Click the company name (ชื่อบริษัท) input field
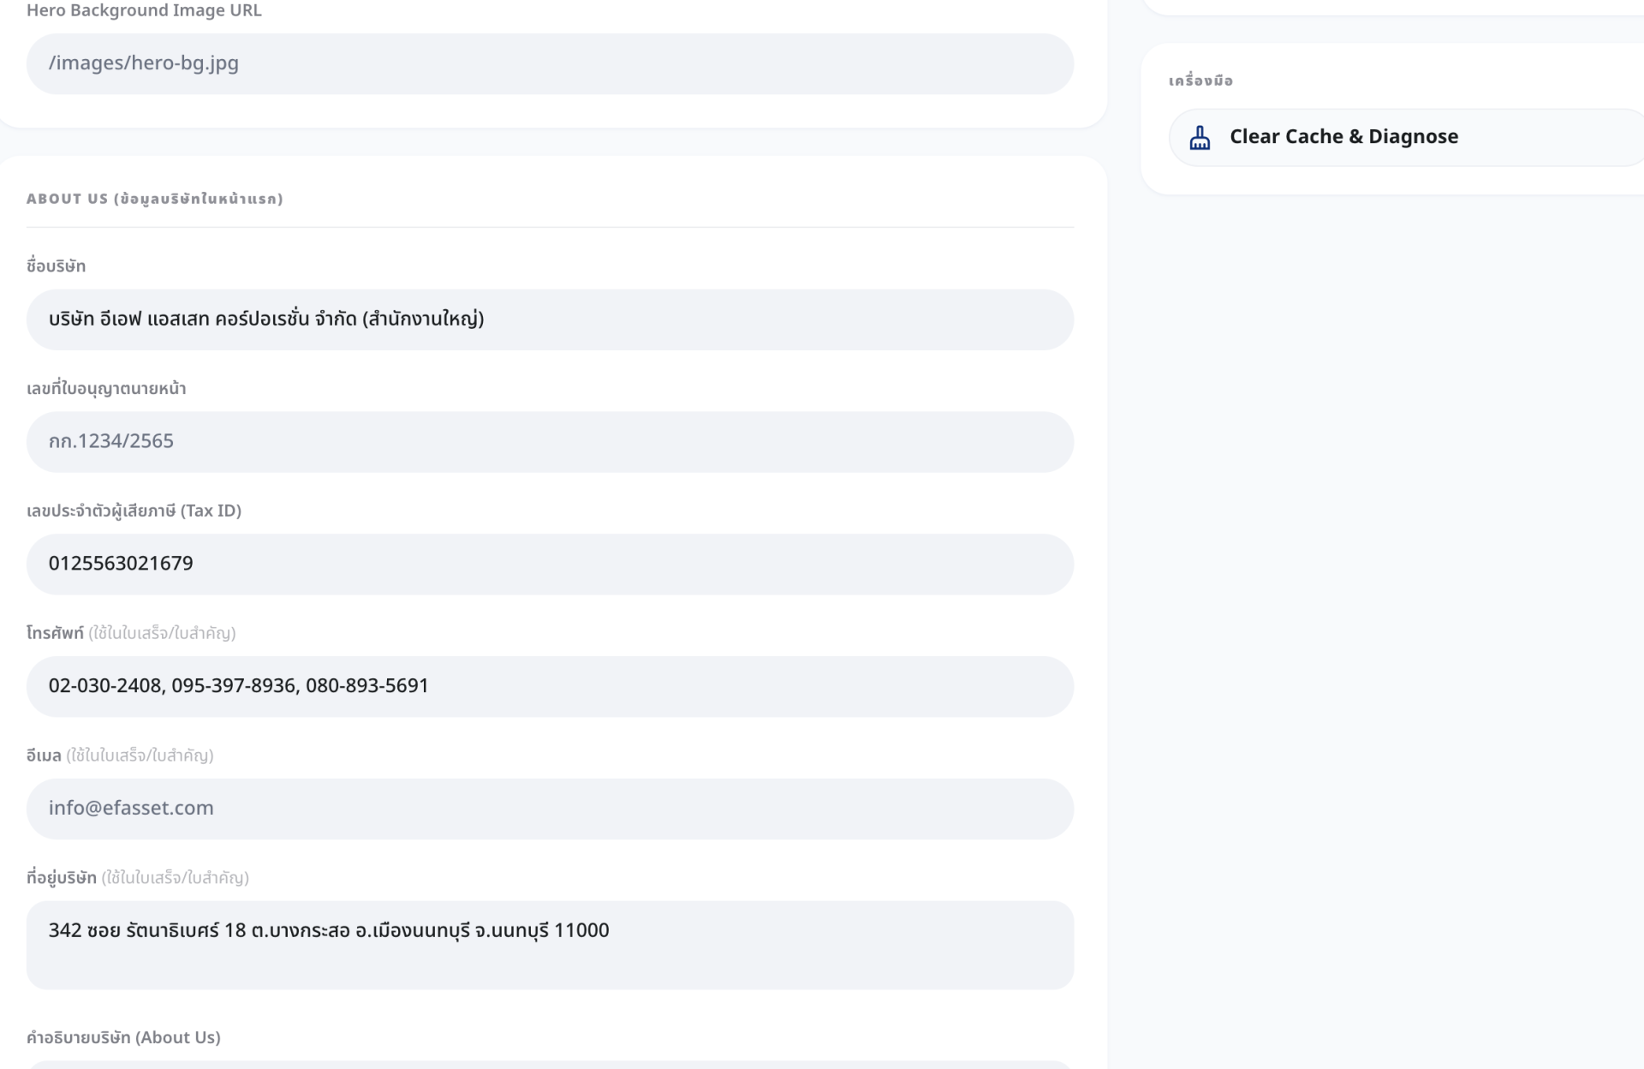1644x1069 pixels. [x=550, y=319]
